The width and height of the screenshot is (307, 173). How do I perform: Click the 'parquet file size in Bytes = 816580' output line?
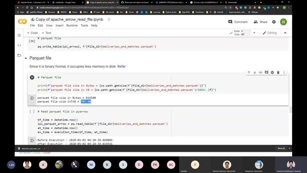point(67,98)
